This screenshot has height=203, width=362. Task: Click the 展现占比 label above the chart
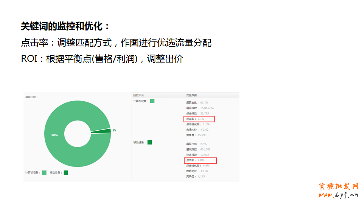31,97
